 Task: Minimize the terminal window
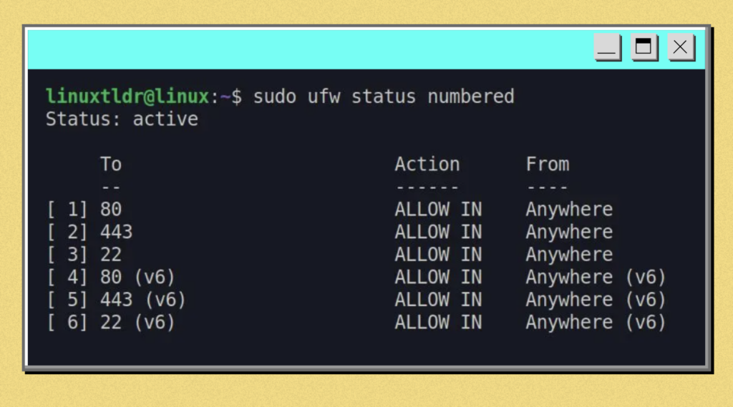[x=607, y=47]
